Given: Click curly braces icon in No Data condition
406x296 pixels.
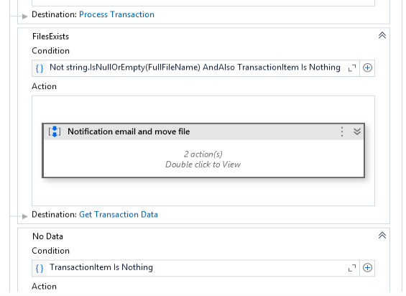Looking at the screenshot, I should pyautogui.click(x=40, y=268).
